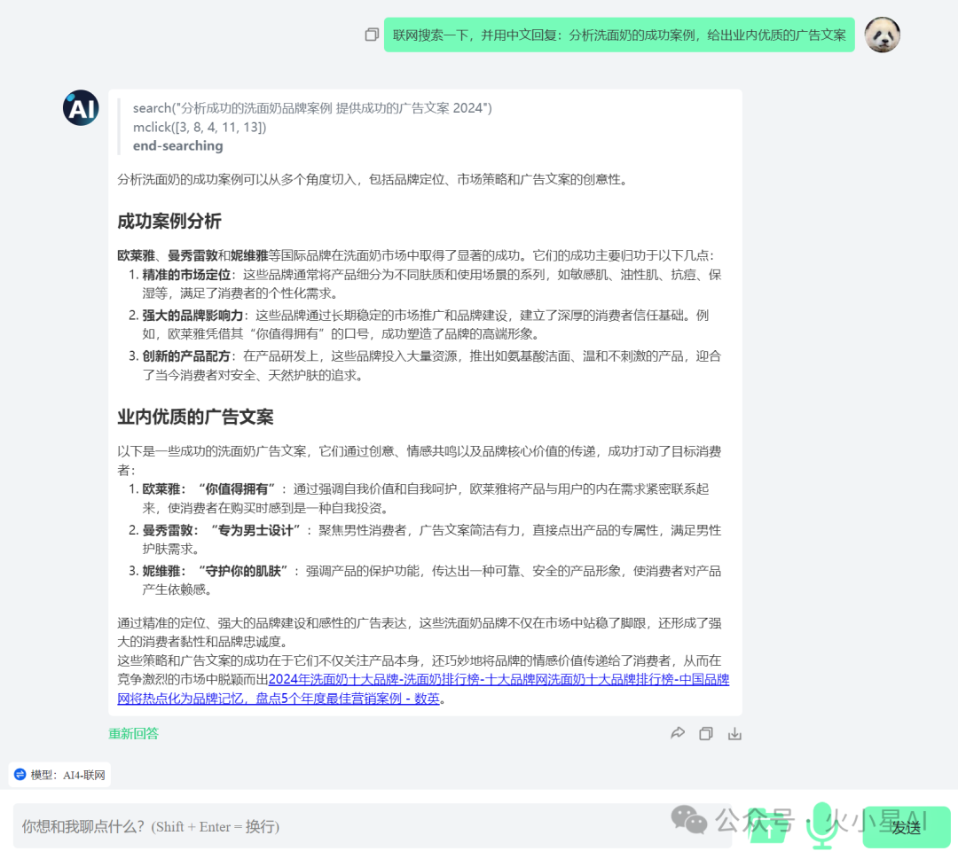Click the end-searching text
This screenshot has width=958, height=859.
click(x=177, y=146)
